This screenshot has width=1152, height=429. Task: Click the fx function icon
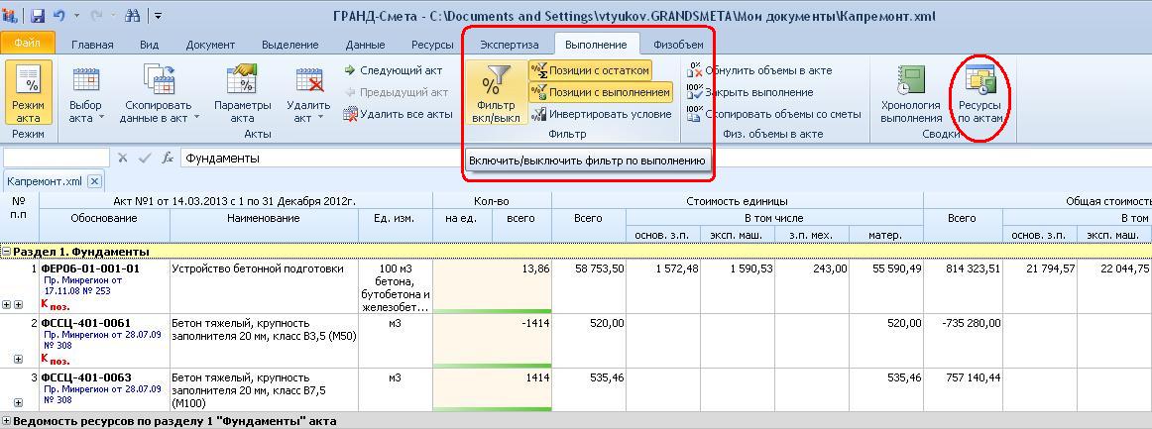pos(168,158)
